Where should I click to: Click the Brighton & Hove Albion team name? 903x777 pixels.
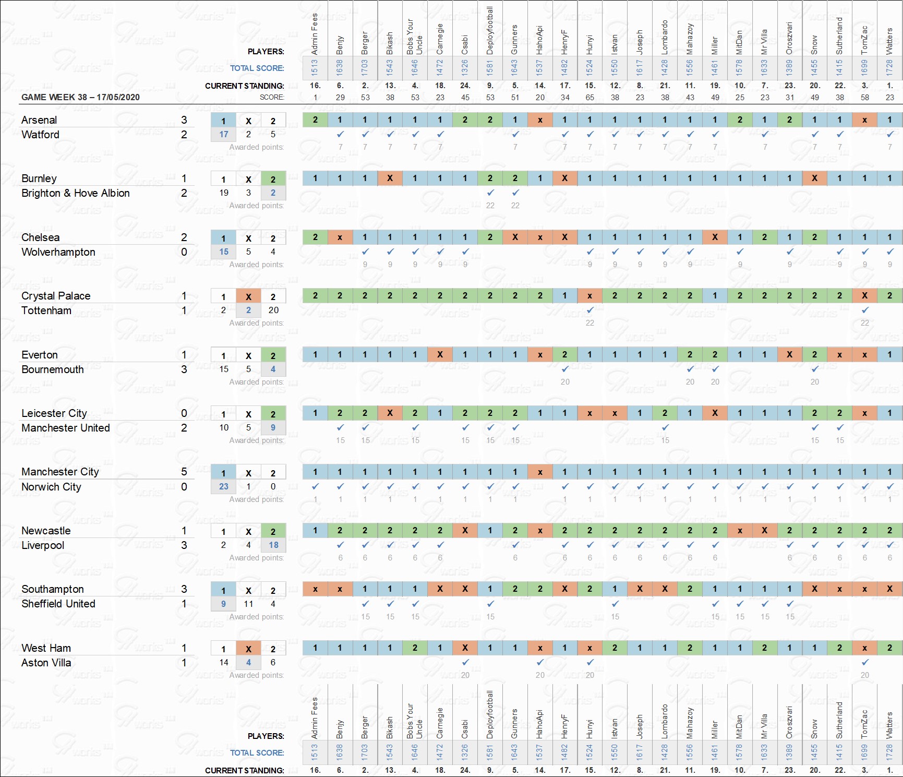[76, 193]
